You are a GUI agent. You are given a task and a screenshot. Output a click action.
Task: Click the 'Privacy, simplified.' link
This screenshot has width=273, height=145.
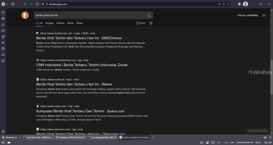pyautogui.click(x=248, y=15)
